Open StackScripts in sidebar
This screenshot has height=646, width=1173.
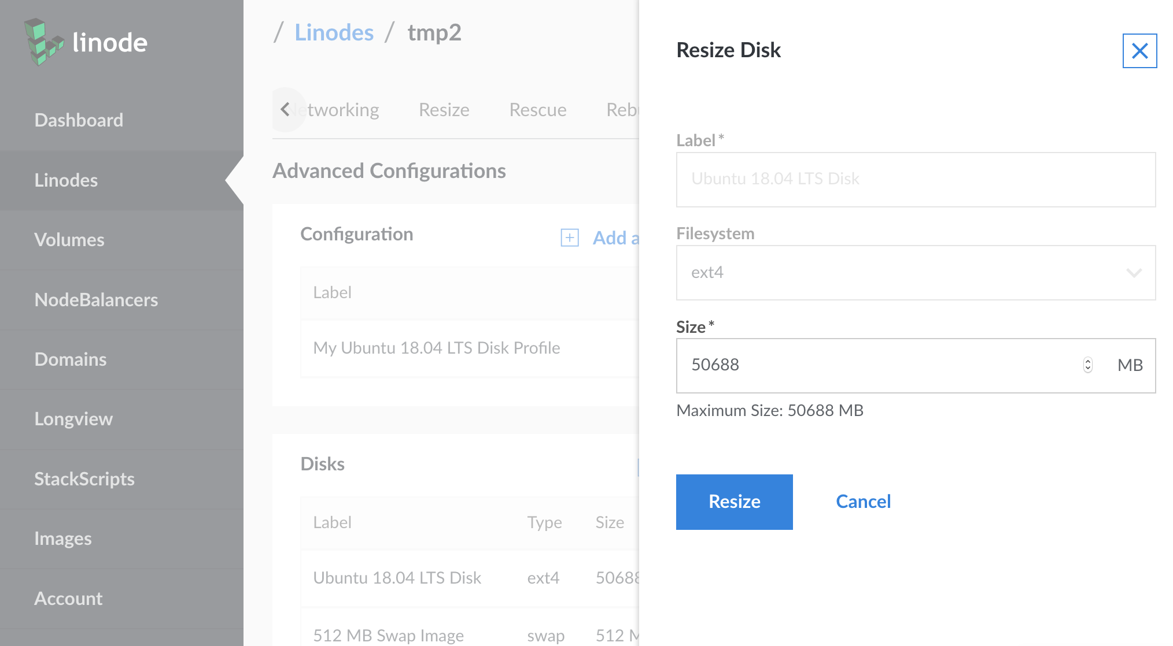[x=121, y=479]
